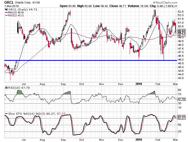The image size is (188, 142).
Task: Click the thick blue 46.0 support line
Action: click(x=91, y=60)
